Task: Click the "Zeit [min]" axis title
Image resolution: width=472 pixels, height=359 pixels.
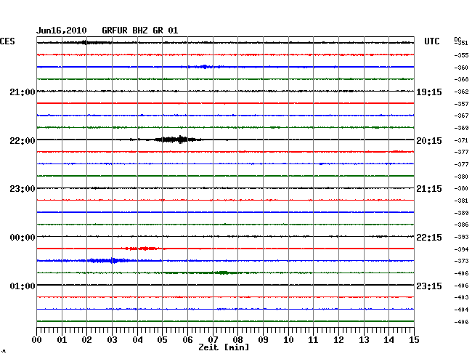Action: 224,347
